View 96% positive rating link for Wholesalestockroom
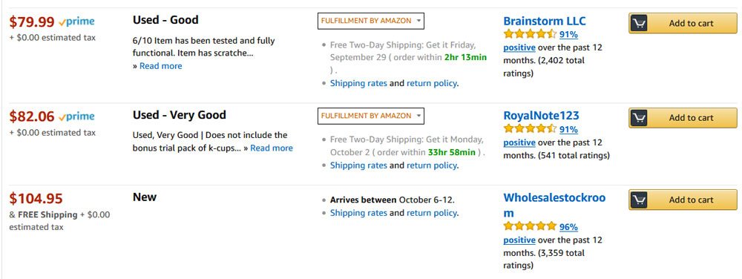Viewport: 742px width, 279px height. point(568,227)
